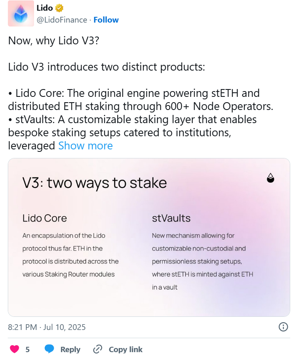This screenshot has height=355, width=298.
Task: Open Lido's profile avatar
Action: (x=20, y=14)
